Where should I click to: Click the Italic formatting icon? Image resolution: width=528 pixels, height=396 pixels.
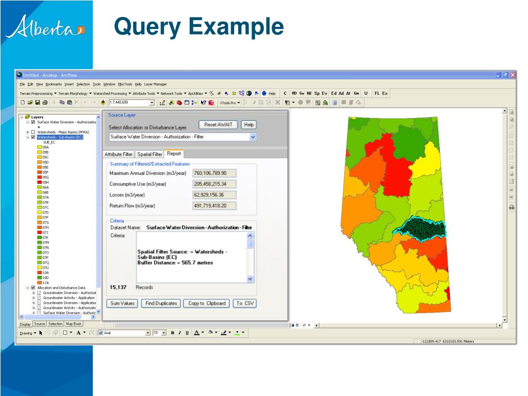tap(179, 333)
